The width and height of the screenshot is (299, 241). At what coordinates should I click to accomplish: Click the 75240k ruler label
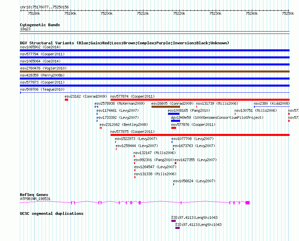pyautogui.click(x=252, y=13)
